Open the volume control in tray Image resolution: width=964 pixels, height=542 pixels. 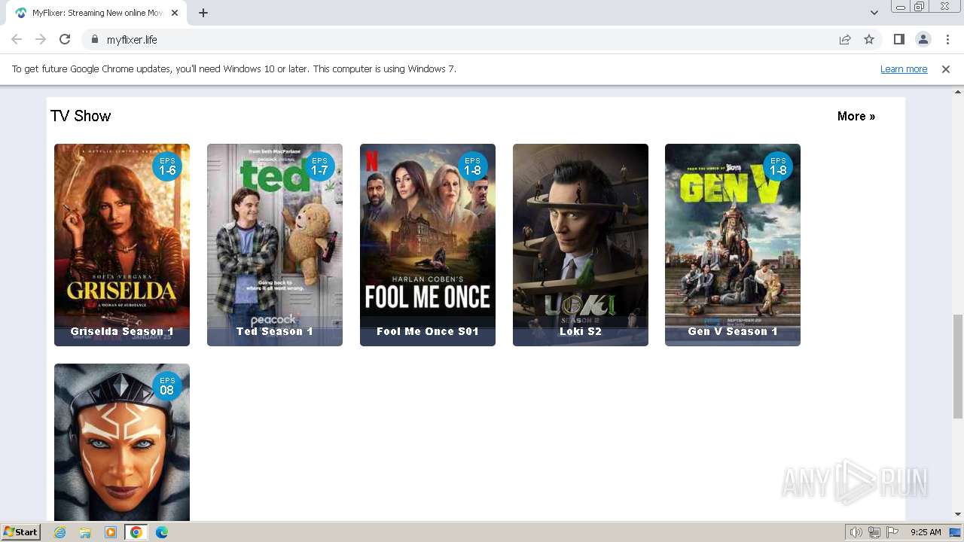(856, 532)
